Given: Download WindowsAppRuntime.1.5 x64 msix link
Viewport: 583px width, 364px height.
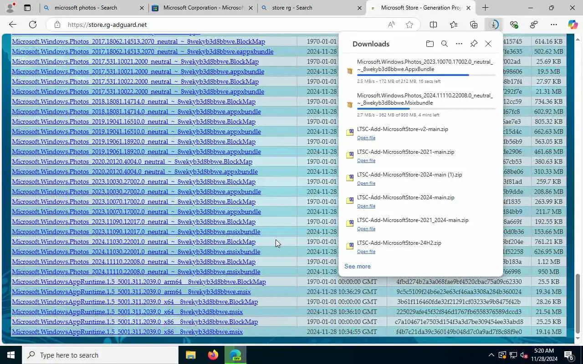Looking at the screenshot, I should coord(127,312).
